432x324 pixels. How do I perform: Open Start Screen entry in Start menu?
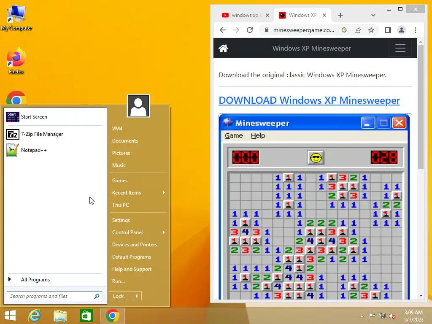(x=55, y=117)
